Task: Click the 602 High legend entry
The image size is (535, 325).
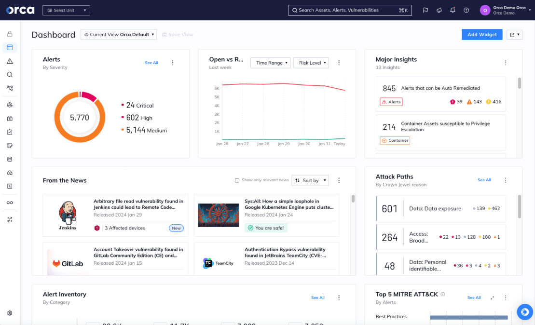Action: click(x=137, y=118)
